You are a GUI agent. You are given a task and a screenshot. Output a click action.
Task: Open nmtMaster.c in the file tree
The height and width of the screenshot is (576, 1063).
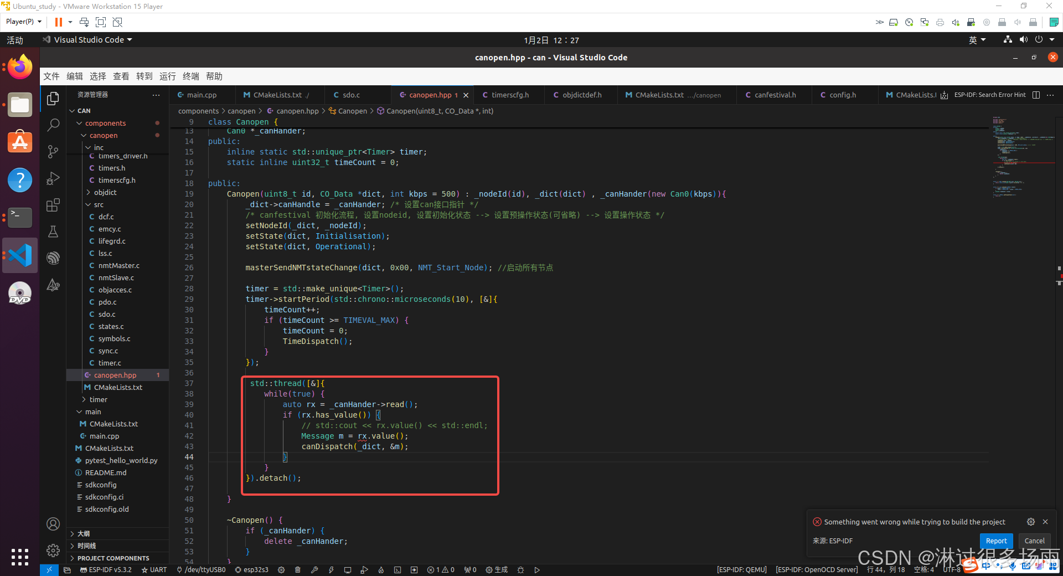[x=117, y=265]
